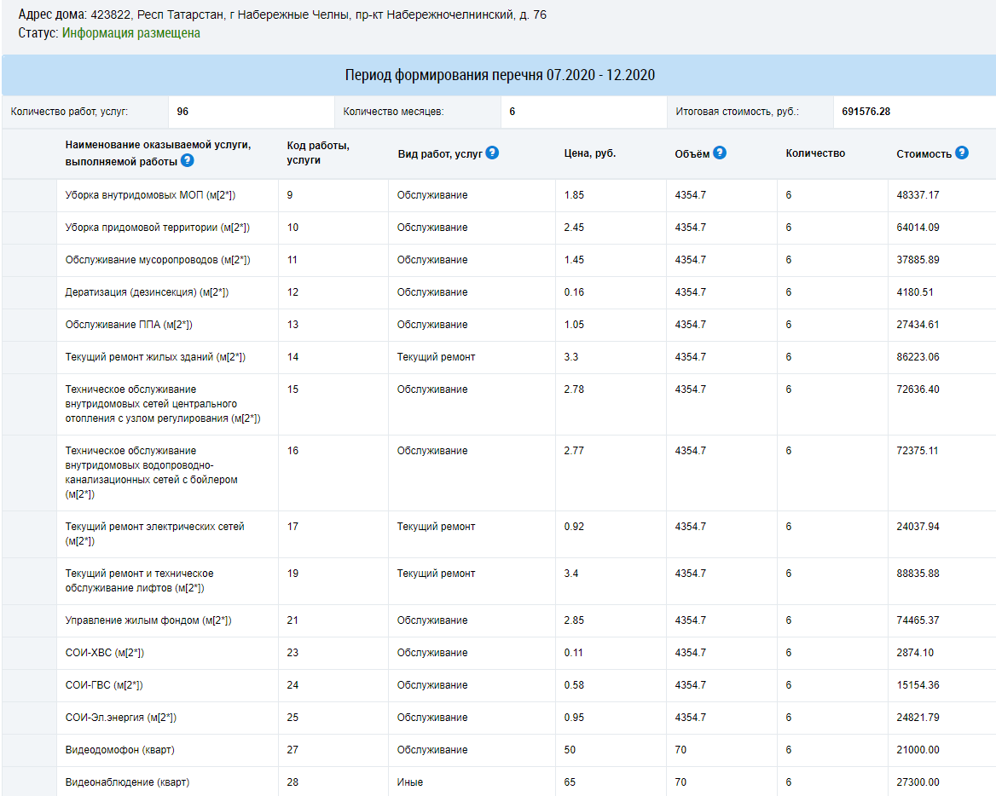Click help icon beside 'выполняемой работы' header

[187, 160]
